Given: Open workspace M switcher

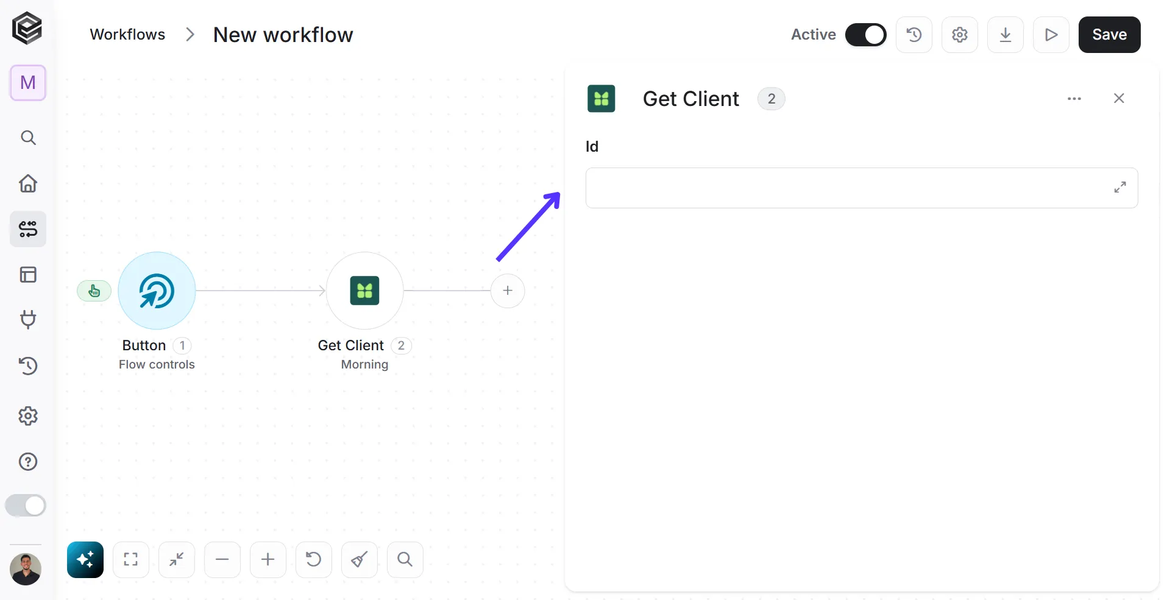Looking at the screenshot, I should (x=28, y=82).
